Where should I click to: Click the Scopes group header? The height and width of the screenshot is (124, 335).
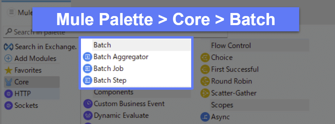tap(222, 105)
